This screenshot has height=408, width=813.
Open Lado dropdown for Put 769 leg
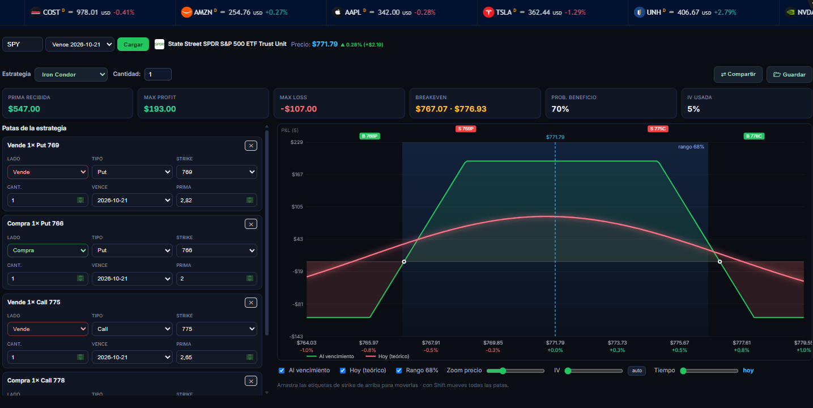48,172
